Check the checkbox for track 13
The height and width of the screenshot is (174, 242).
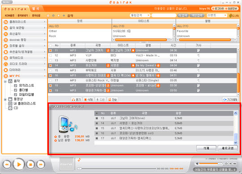coord(51,60)
